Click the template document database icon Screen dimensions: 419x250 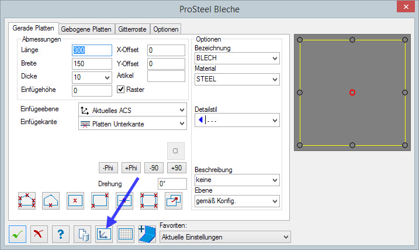point(82,234)
